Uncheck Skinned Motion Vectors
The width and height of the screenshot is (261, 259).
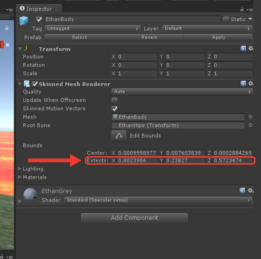click(114, 109)
